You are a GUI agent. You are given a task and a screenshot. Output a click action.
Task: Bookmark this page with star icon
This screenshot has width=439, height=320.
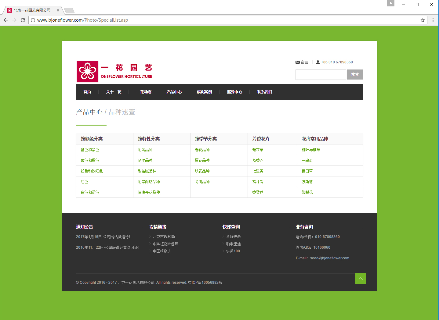(423, 20)
